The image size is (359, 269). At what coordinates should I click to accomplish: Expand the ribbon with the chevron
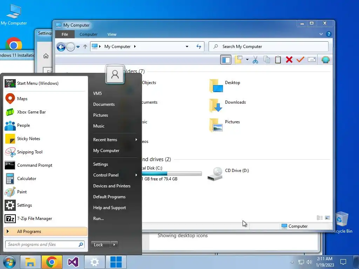(321, 34)
